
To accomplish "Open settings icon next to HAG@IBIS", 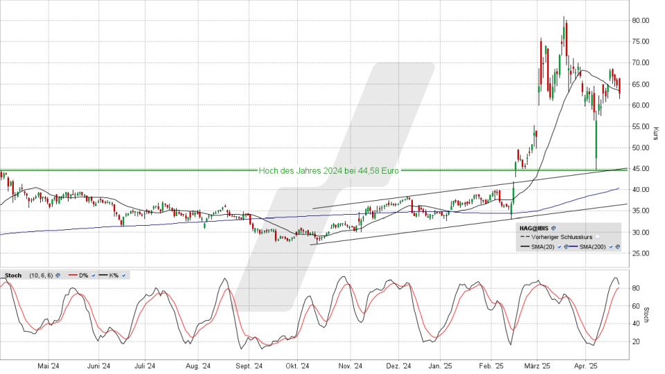I will pyautogui.click(x=554, y=227).
